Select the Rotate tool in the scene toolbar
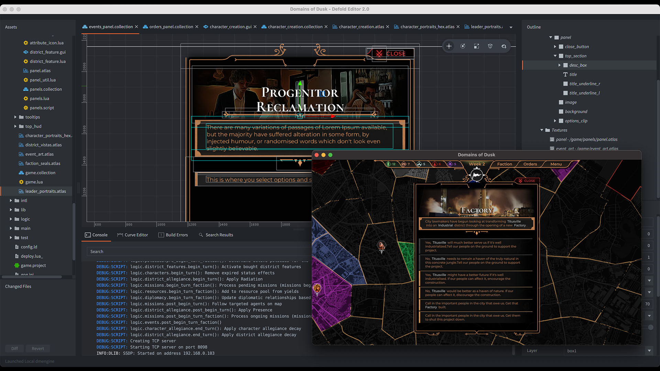Image resolution: width=660 pixels, height=371 pixels. 463,46
